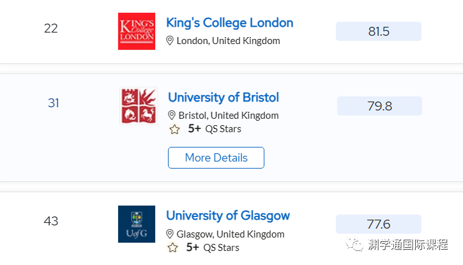Open the University of Glasgow link
The width and height of the screenshot is (463, 265).
coord(228,216)
